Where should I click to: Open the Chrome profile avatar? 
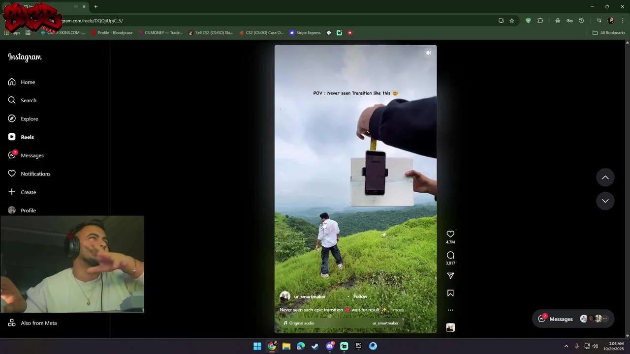click(x=611, y=21)
